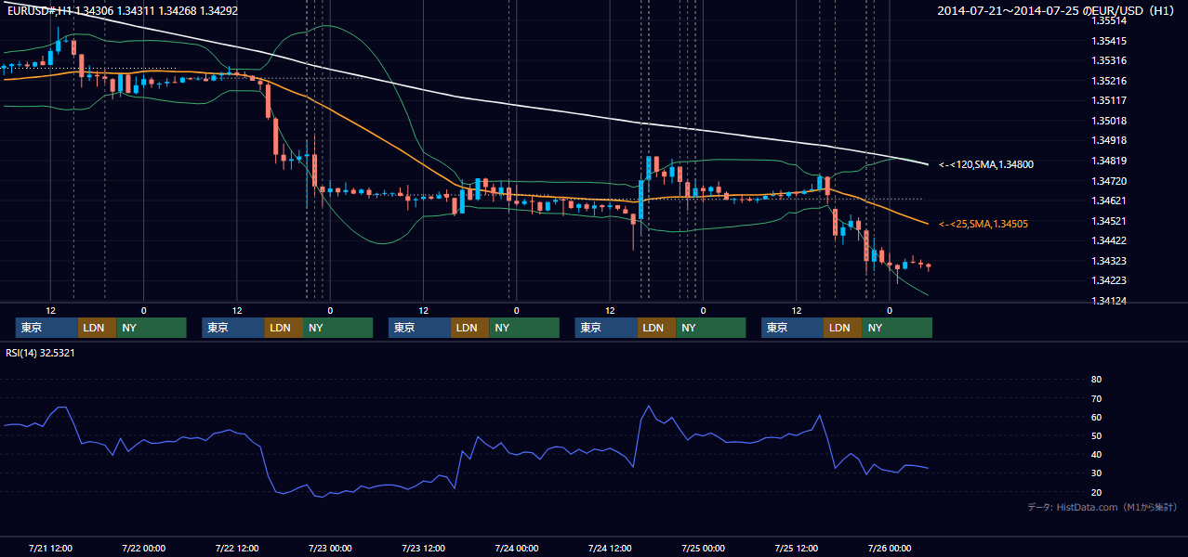Viewport: 1188px width, 557px height.
Task: Click the 1.34521 price axis label
Action: [1108, 221]
